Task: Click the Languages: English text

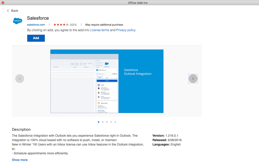Action: coord(166,144)
